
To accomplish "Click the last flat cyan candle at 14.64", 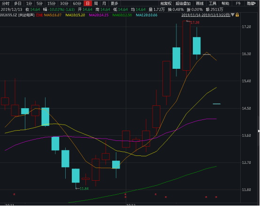I will pyautogui.click(x=216, y=104).
